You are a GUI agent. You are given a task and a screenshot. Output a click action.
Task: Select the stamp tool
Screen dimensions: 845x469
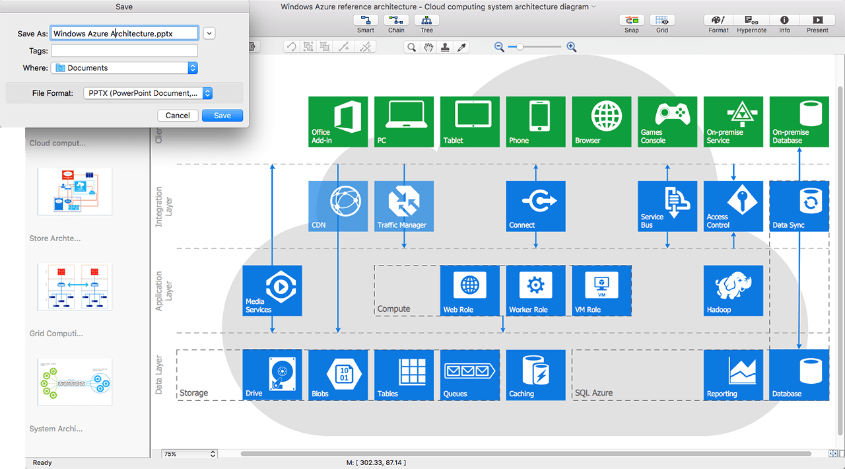446,47
